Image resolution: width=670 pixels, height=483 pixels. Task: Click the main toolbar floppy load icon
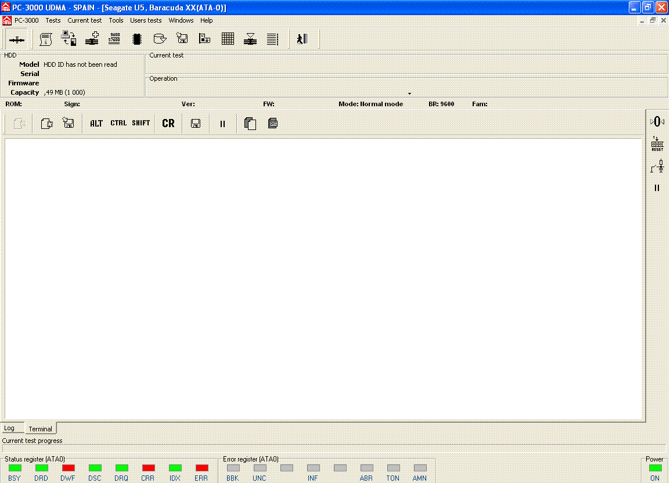click(182, 38)
